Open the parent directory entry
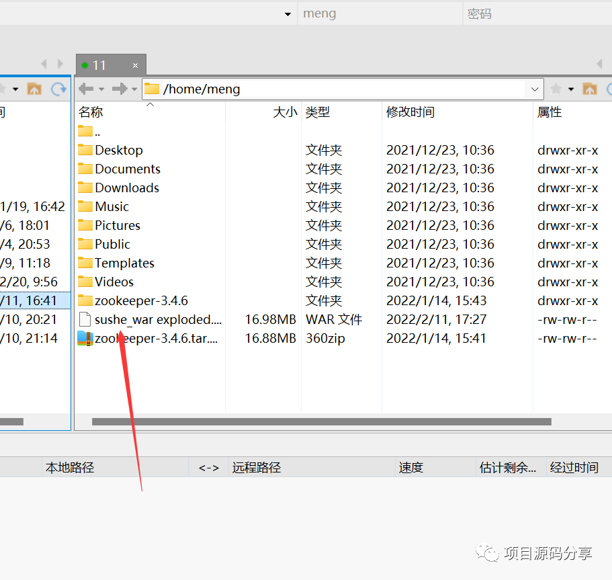Image resolution: width=612 pixels, height=580 pixels. coord(89,131)
